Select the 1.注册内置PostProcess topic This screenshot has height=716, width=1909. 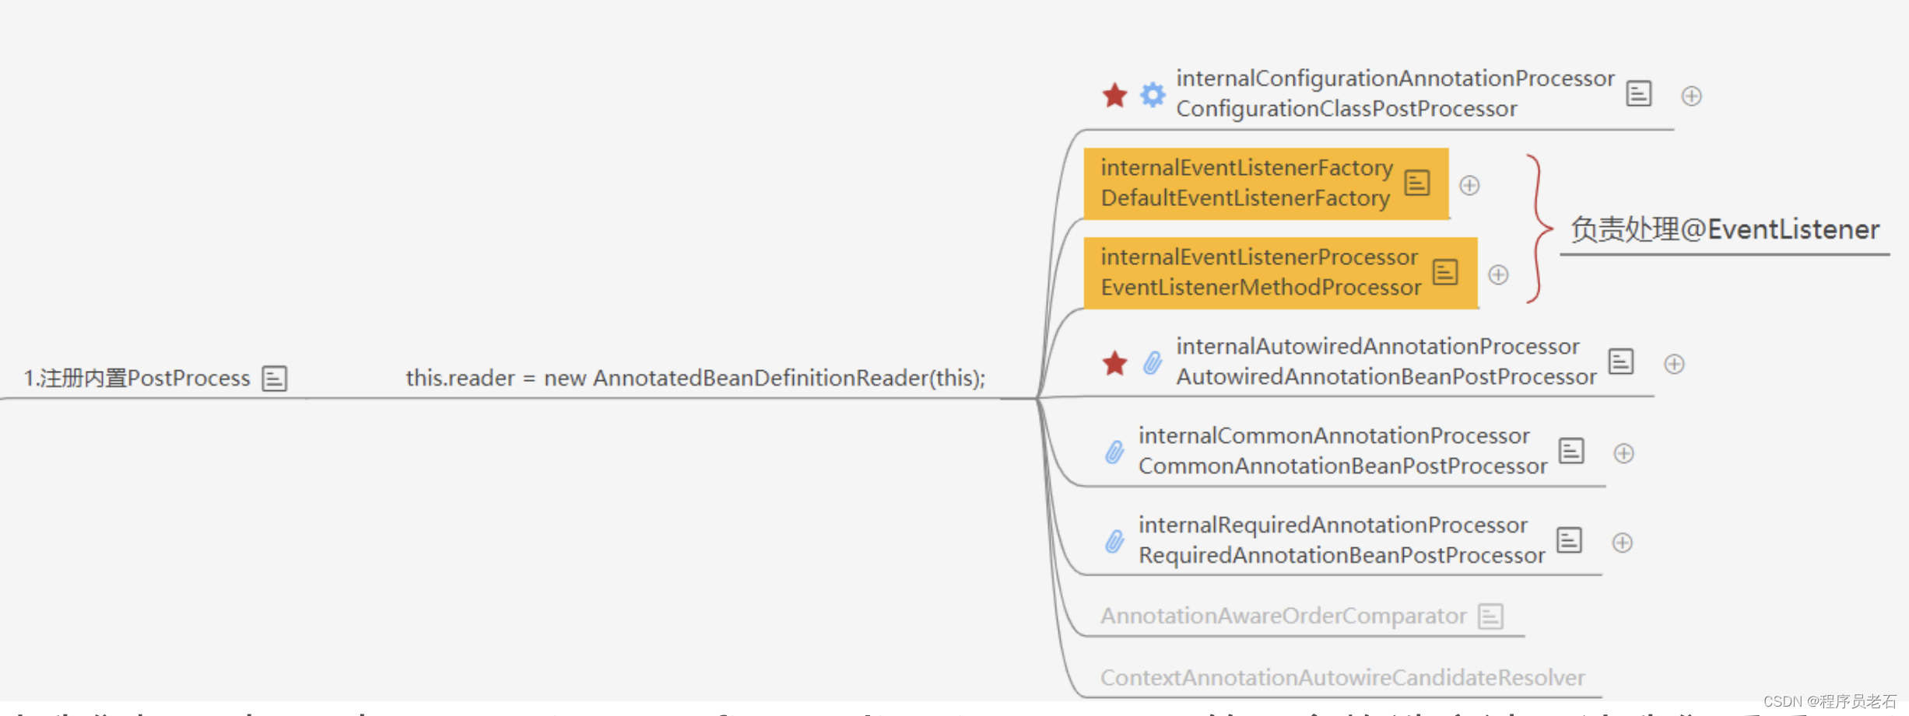[137, 379]
